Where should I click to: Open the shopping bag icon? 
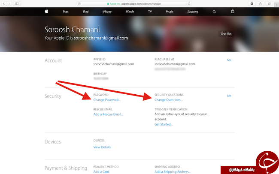click(233, 12)
